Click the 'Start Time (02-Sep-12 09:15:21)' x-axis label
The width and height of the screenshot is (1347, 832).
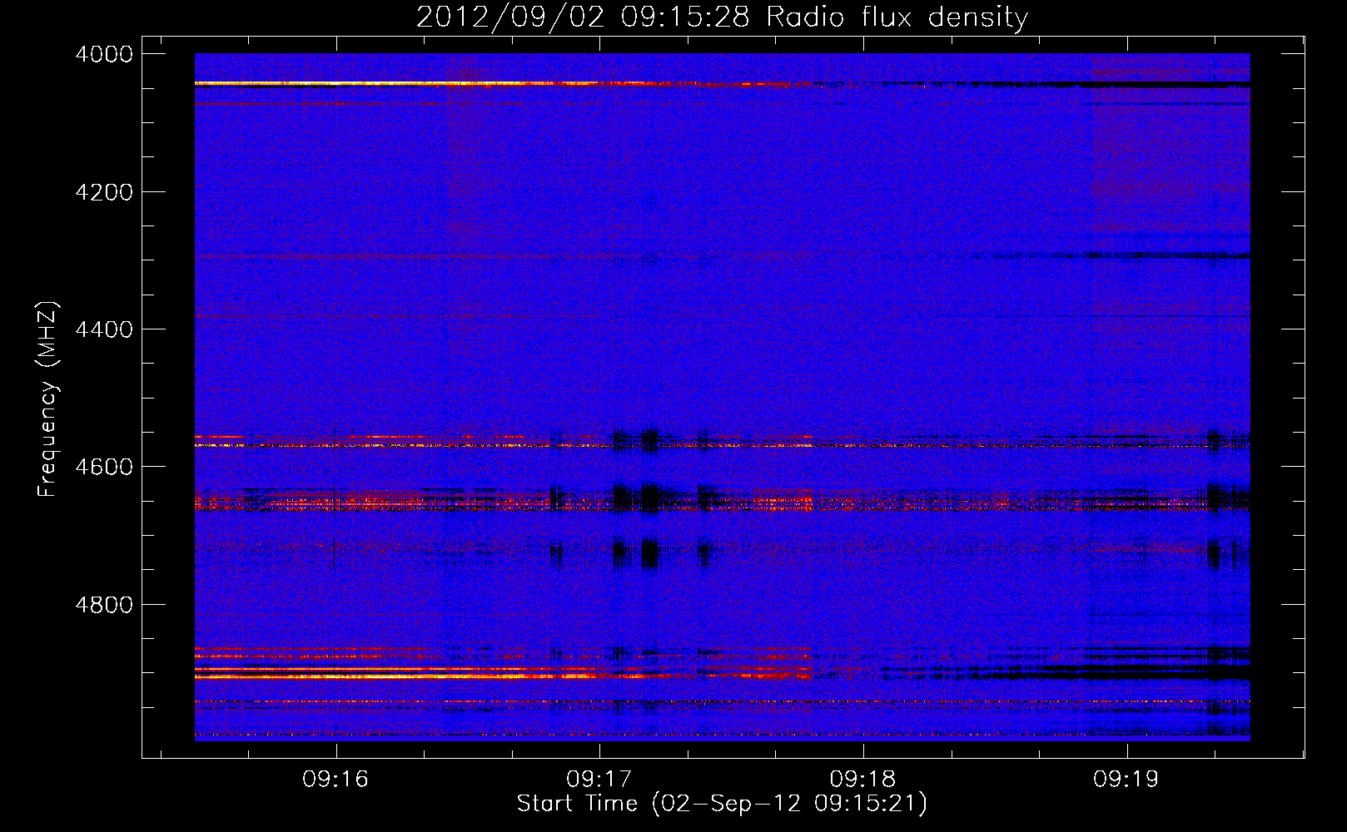click(722, 804)
